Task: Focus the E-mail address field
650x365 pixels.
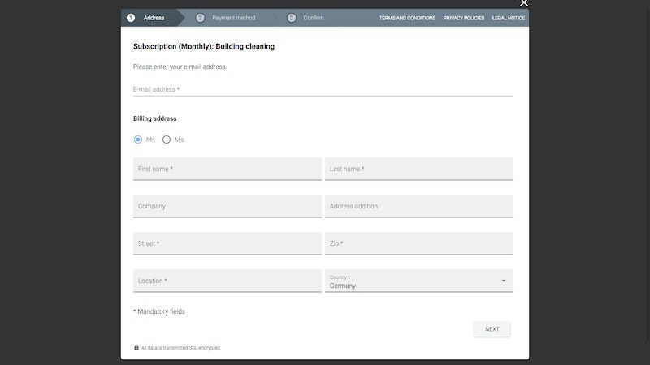Action: coord(323,89)
